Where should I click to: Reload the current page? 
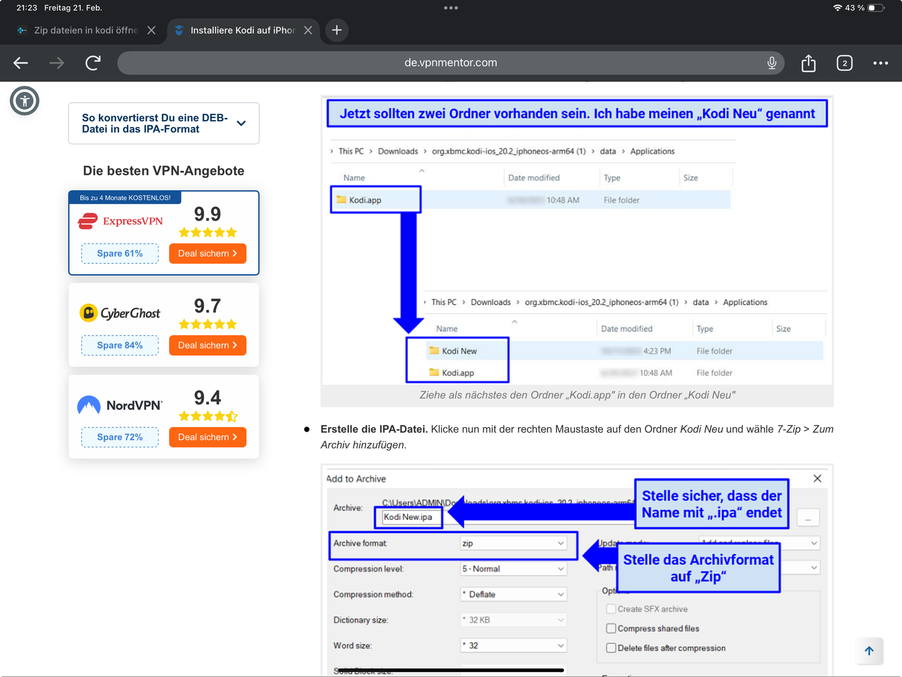tap(93, 63)
